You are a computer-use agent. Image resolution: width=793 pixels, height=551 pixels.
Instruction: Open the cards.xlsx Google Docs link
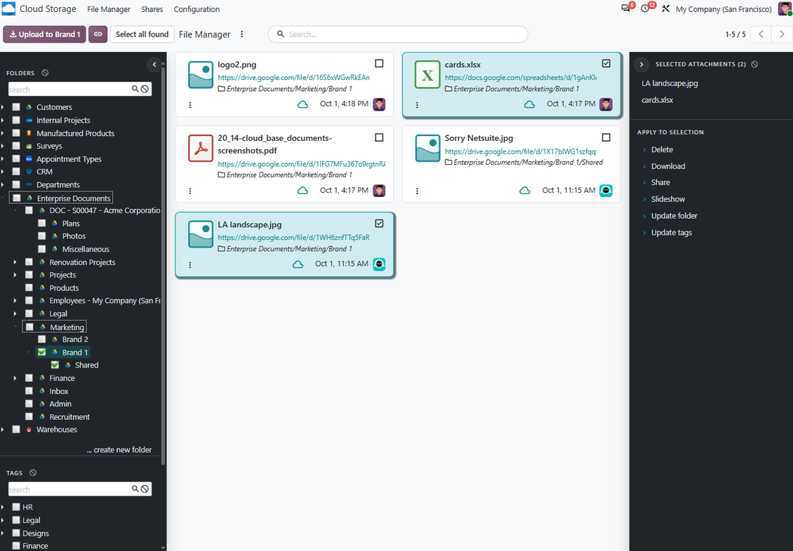tap(521, 77)
